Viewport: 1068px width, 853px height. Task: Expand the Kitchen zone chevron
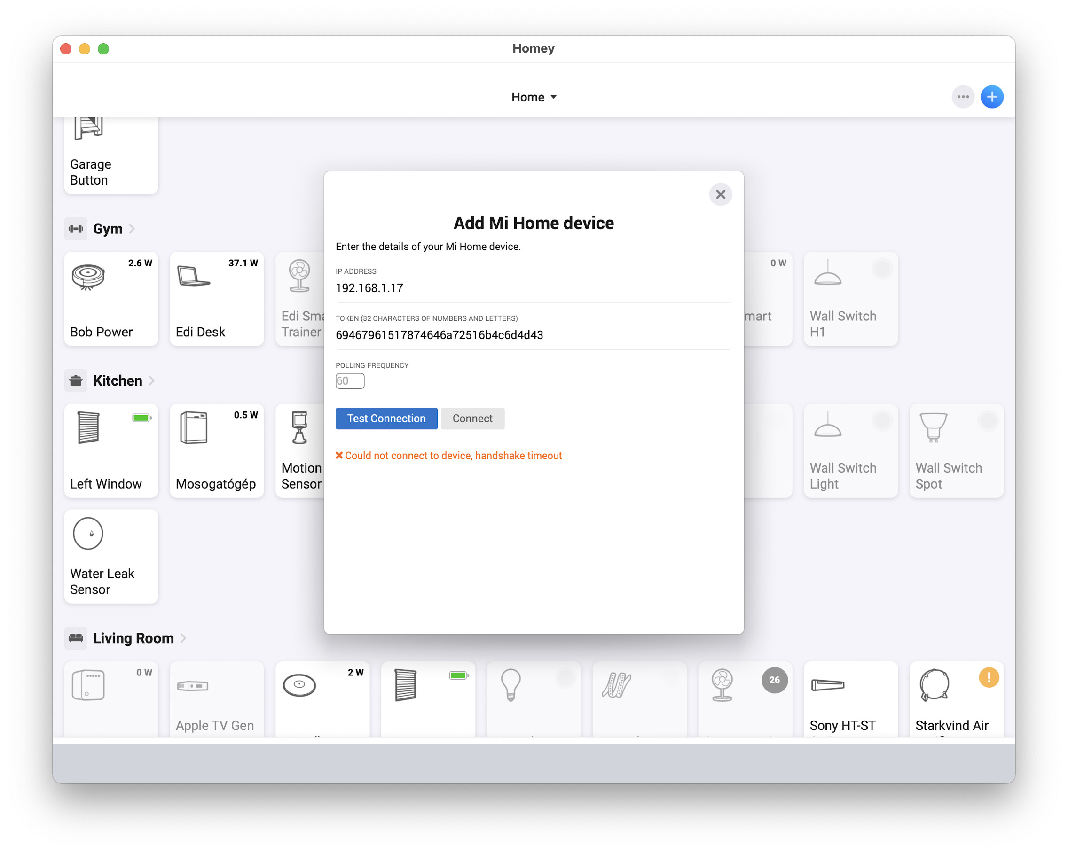tap(151, 380)
